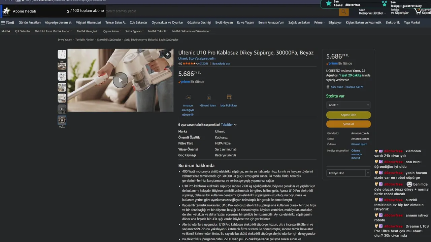Open Temizlik Aletleri breadcrumb link
431x242 pixels.
(x=85, y=40)
